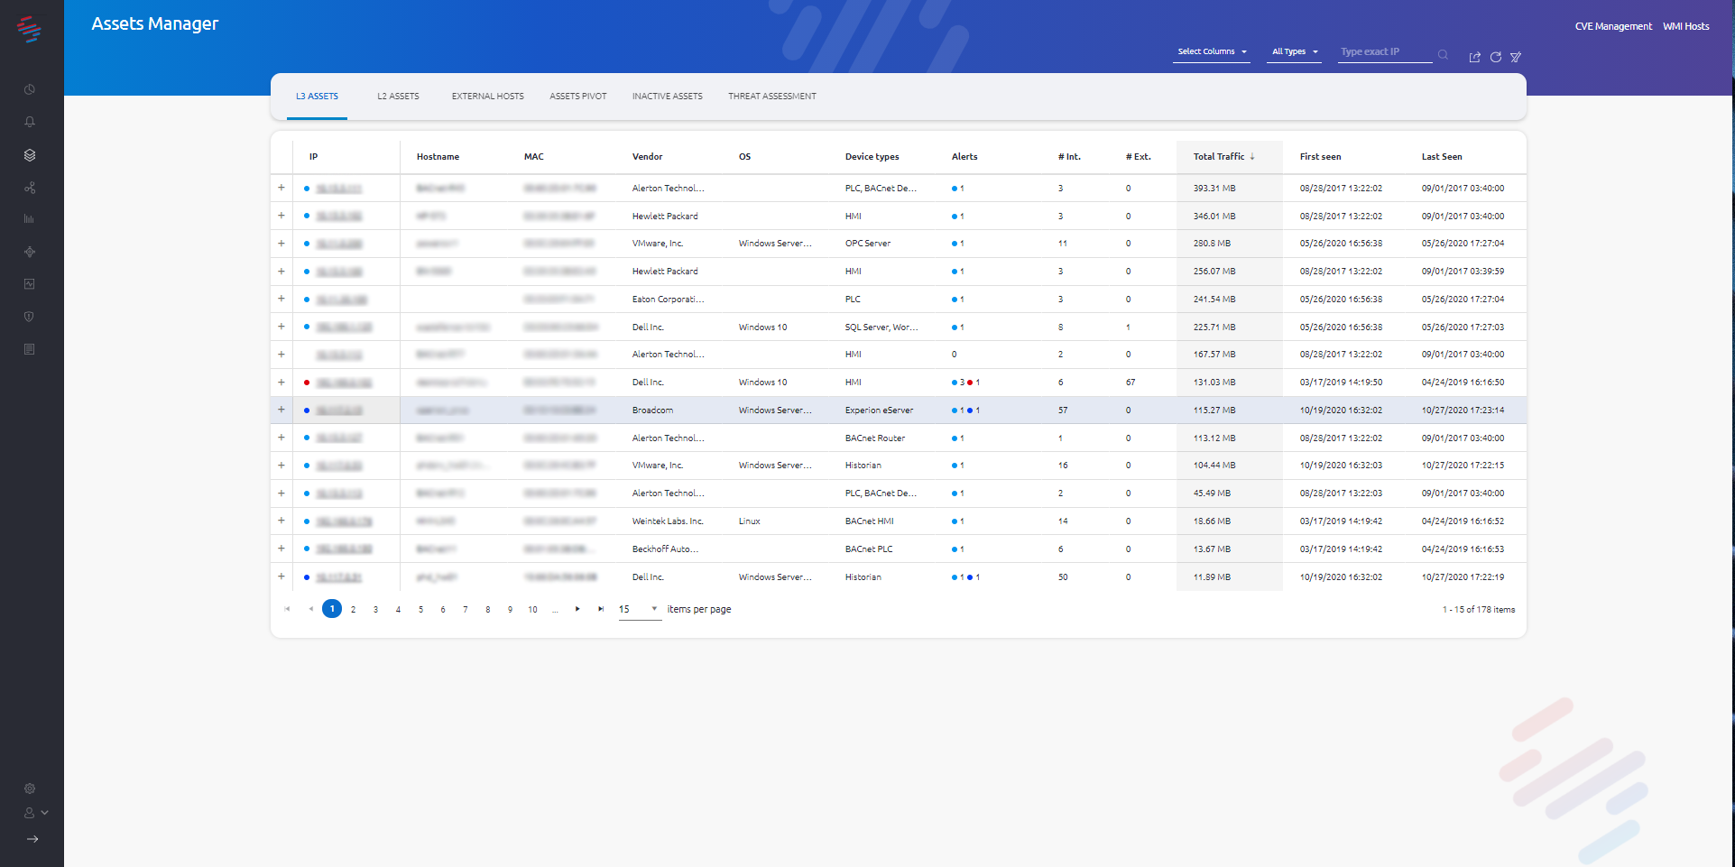Go to page 5 of results
This screenshot has width=1735, height=867.
tap(420, 610)
